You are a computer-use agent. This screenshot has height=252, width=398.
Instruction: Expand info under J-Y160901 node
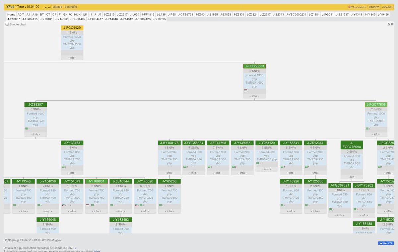(x=97, y=211)
